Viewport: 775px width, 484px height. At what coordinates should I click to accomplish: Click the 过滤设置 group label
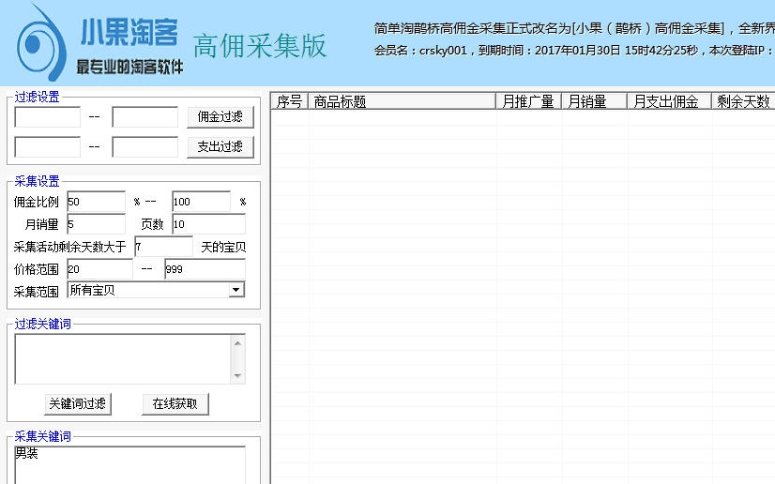click(x=38, y=97)
